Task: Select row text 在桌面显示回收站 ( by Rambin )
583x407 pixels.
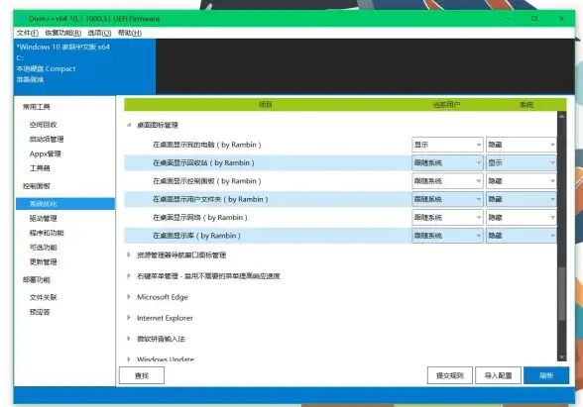Action: point(204,162)
